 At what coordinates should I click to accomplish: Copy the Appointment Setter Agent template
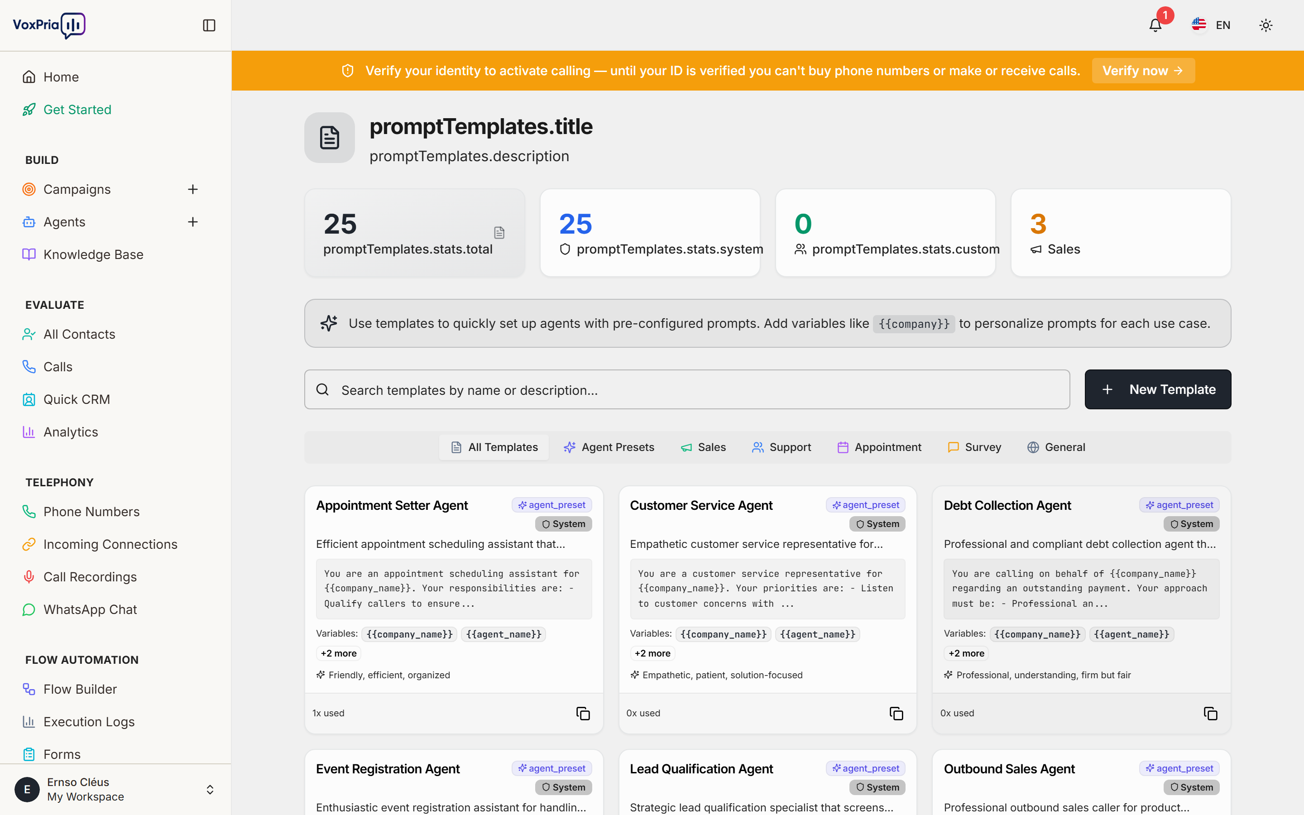click(x=583, y=713)
